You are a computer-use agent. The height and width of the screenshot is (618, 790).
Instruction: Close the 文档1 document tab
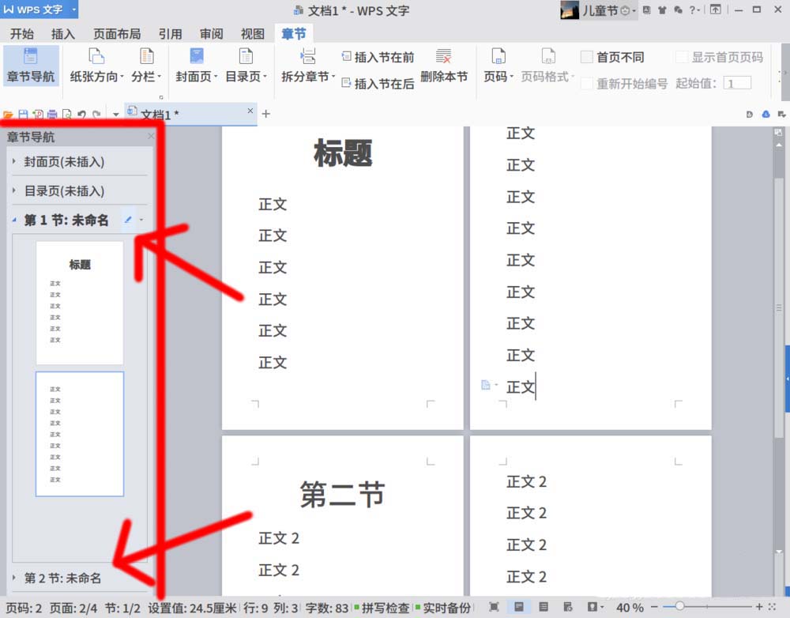point(250,111)
